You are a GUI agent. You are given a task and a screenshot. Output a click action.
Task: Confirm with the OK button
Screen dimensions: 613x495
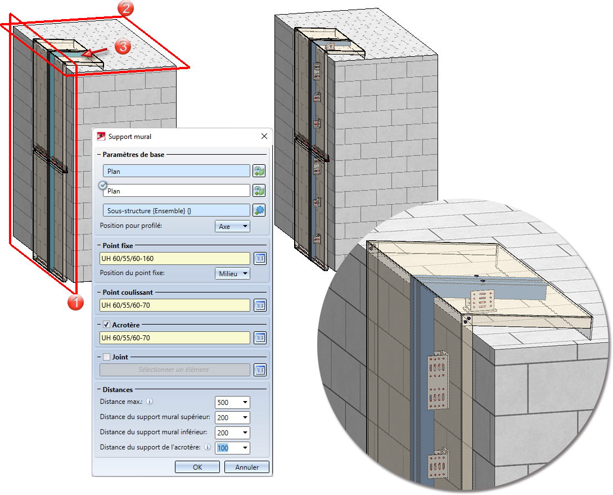(x=197, y=467)
